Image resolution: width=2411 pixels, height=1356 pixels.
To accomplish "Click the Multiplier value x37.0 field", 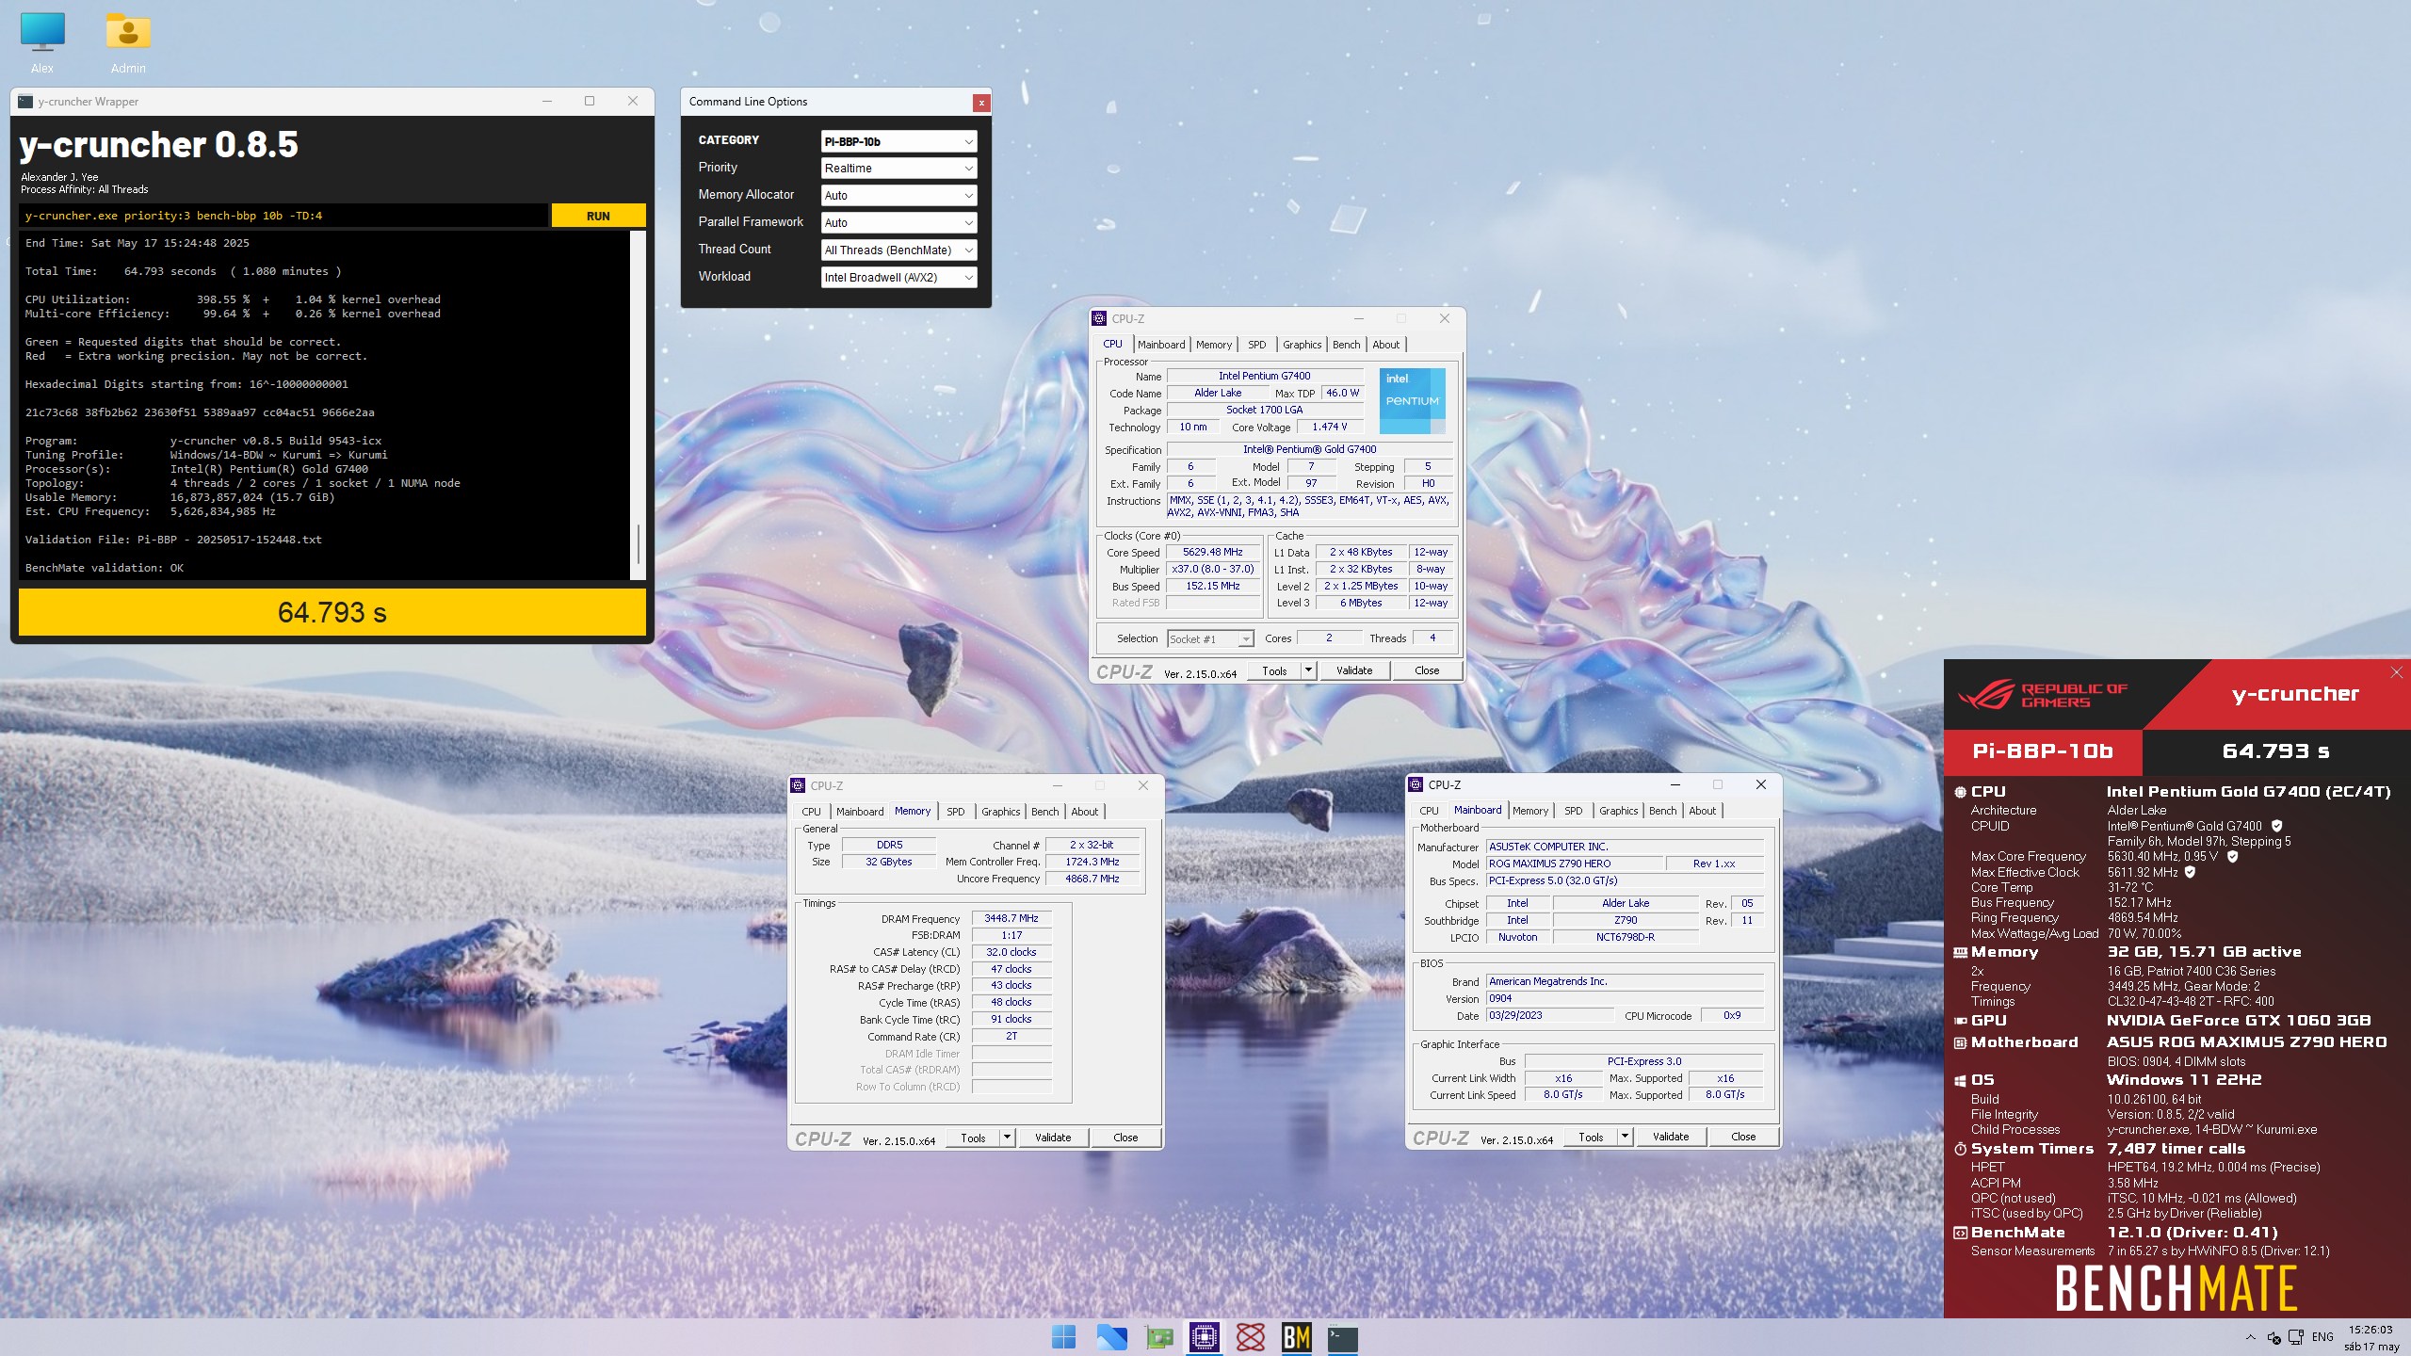I will point(1213,570).
